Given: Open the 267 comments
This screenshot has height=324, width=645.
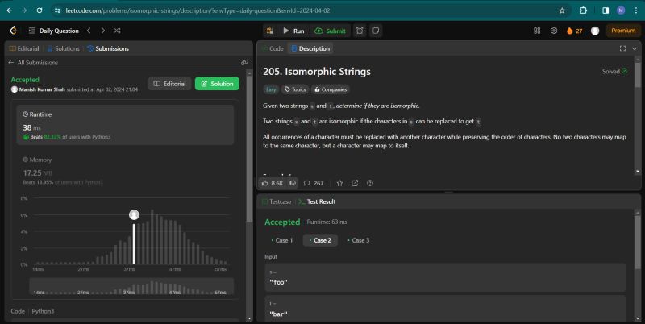Looking at the screenshot, I should coord(314,183).
